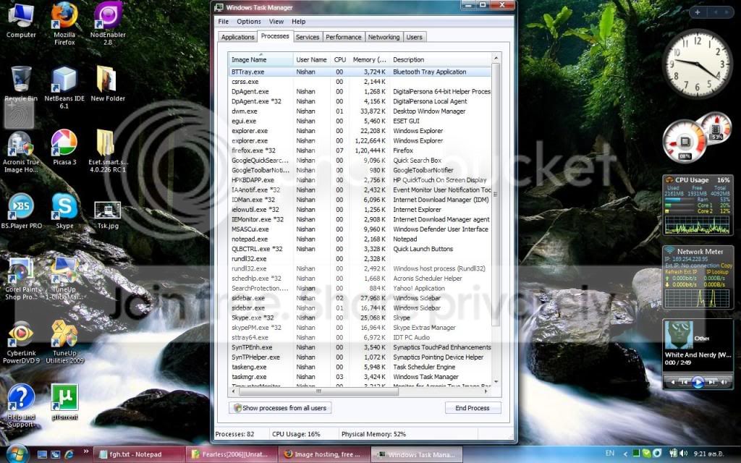Open the File menu in Task Manager
This screenshot has height=463, width=741.
click(224, 21)
